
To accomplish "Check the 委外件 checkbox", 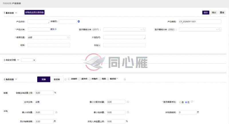I will (x=79, y=79).
